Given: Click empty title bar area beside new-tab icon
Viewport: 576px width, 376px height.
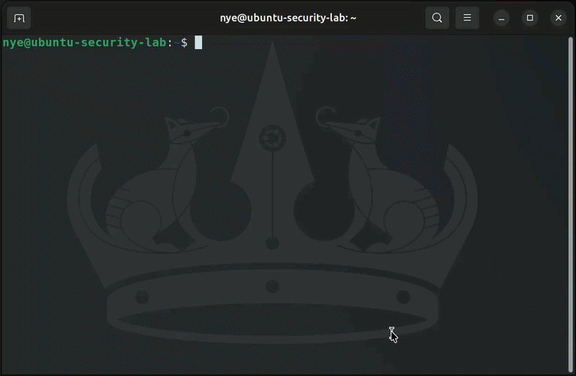Looking at the screenshot, I should click(121, 17).
